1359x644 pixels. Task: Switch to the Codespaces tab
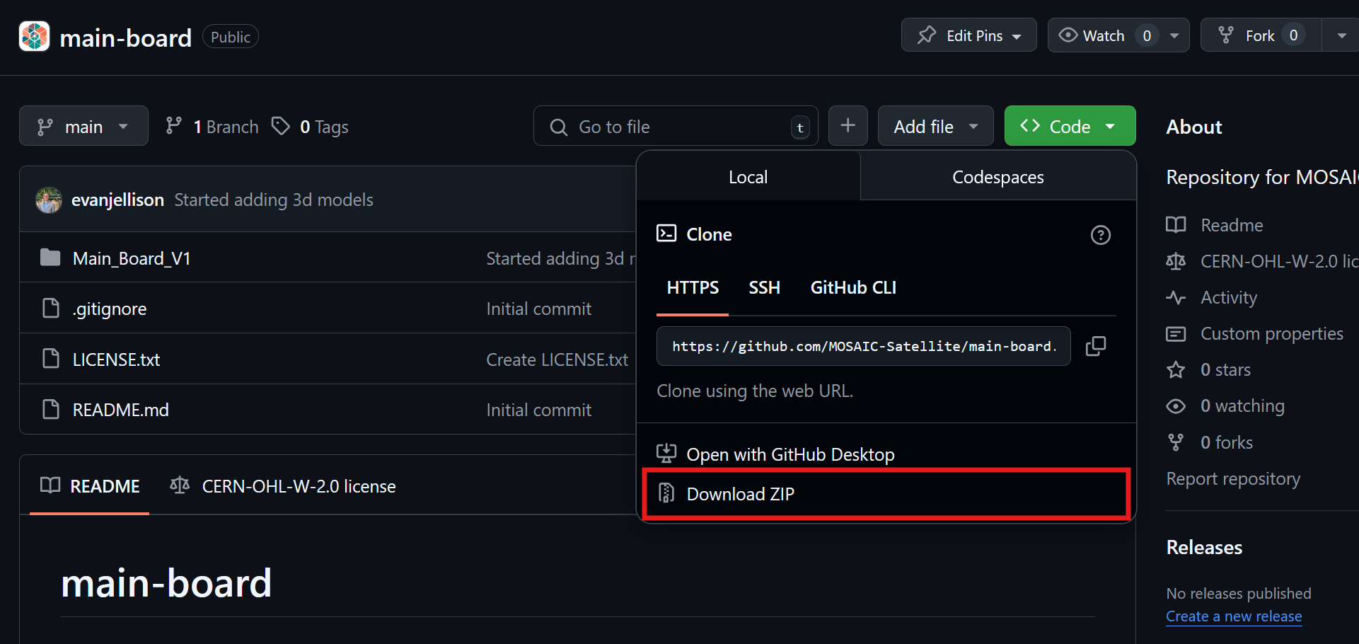(x=998, y=177)
